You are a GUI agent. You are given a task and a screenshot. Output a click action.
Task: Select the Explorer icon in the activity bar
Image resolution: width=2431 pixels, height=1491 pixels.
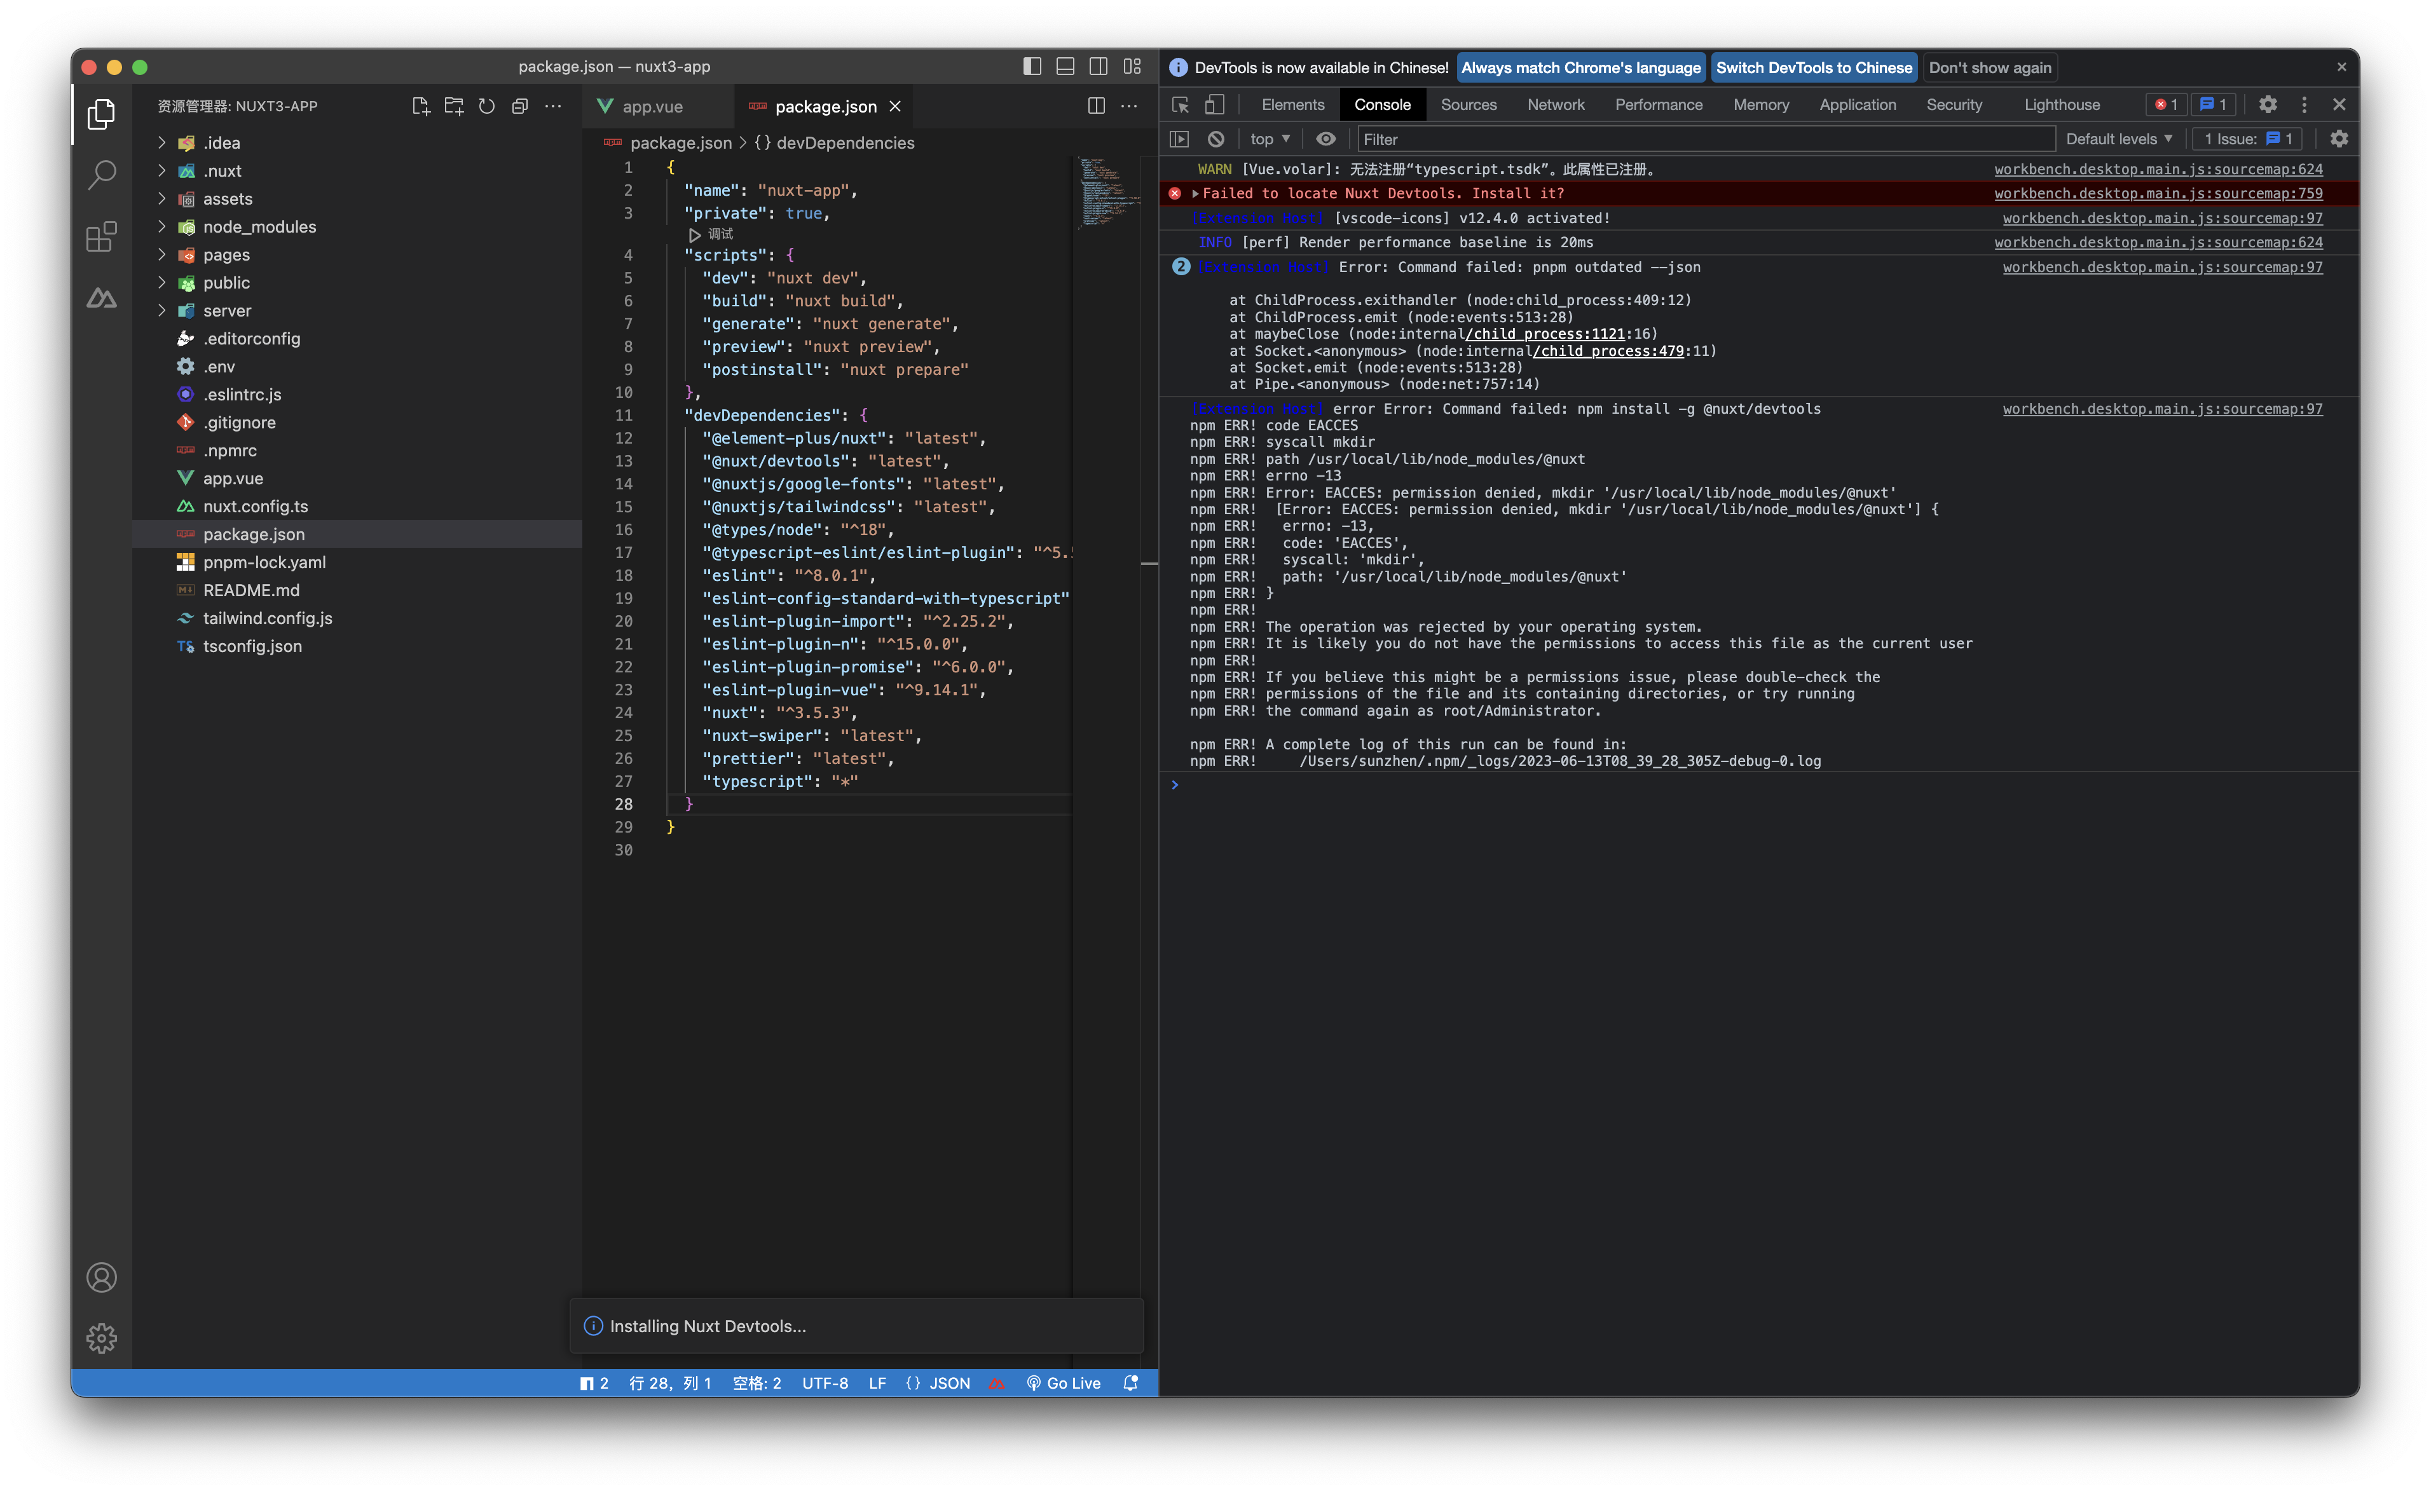tap(102, 114)
